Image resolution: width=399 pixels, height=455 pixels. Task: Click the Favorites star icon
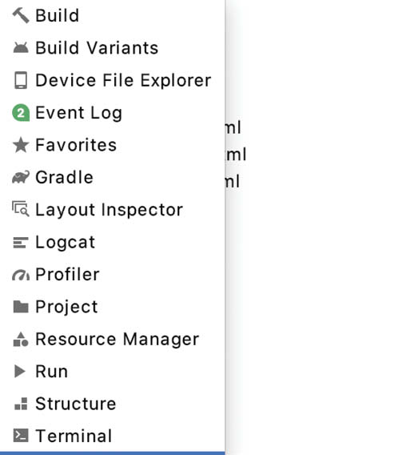[x=21, y=145]
